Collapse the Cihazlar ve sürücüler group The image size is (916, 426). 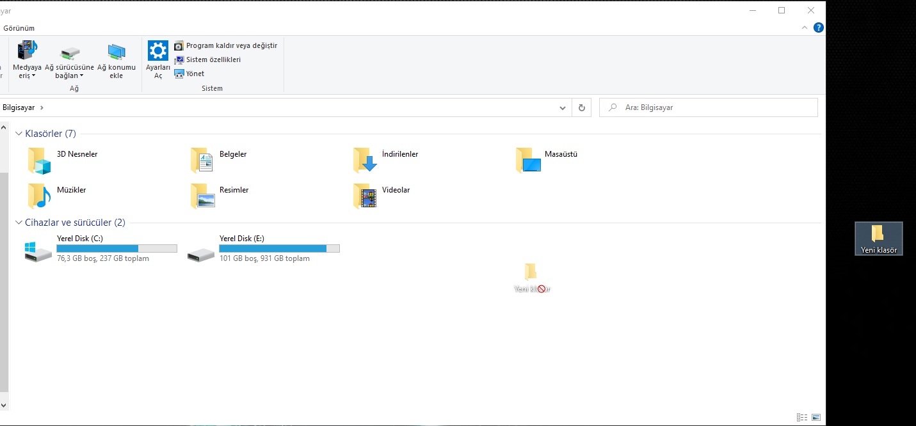pos(19,223)
